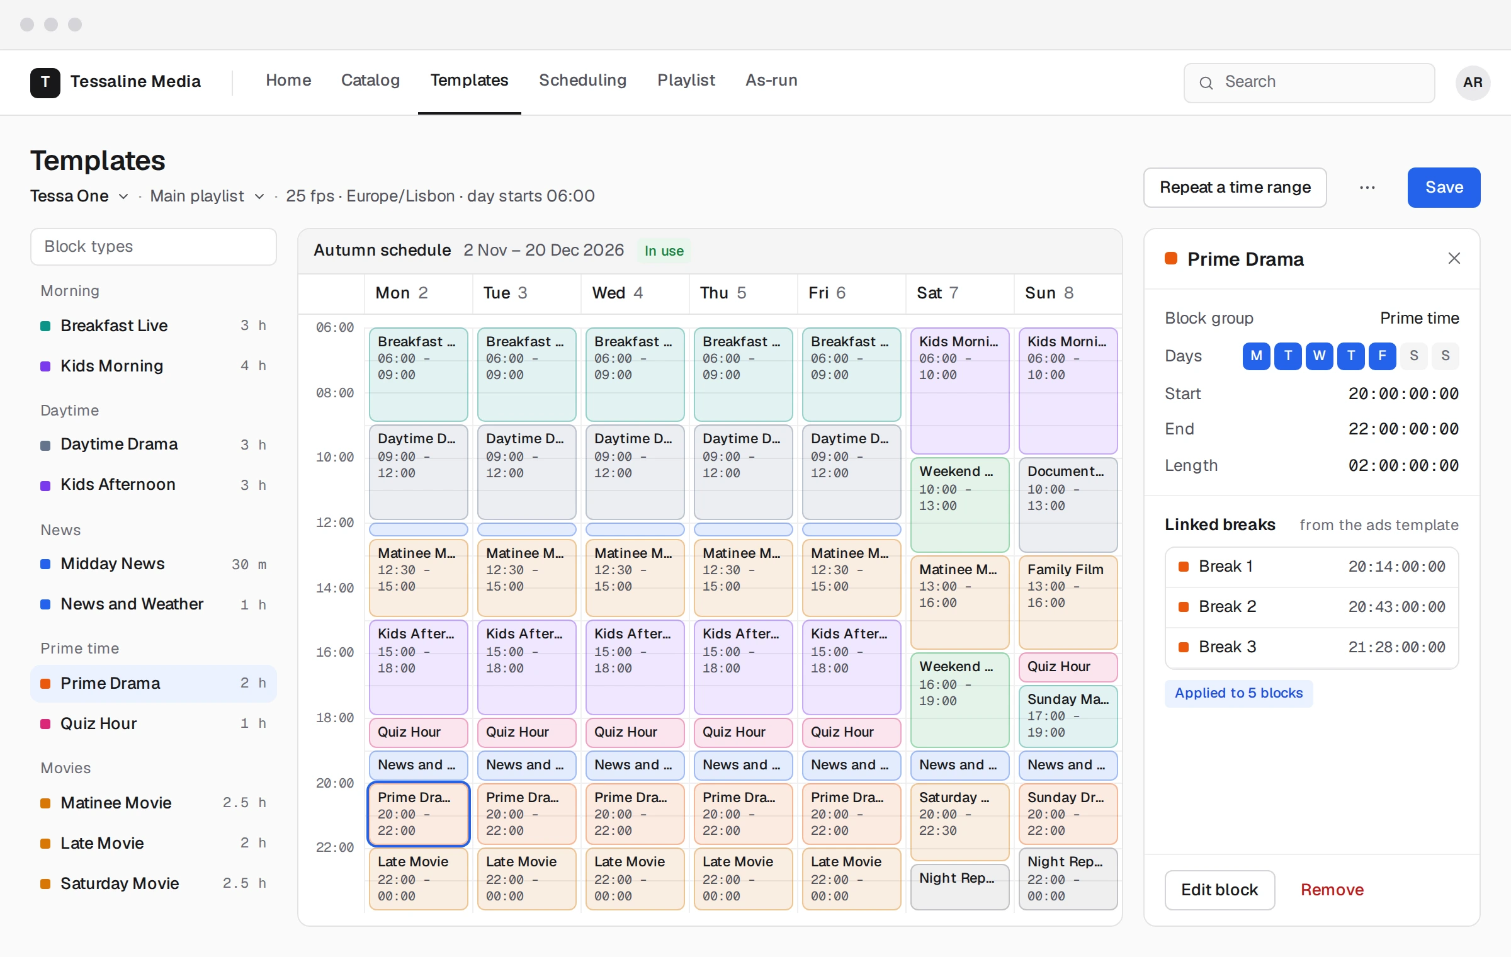The height and width of the screenshot is (957, 1511).
Task: Select Late Movie block type in sidebar
Action: (154, 844)
